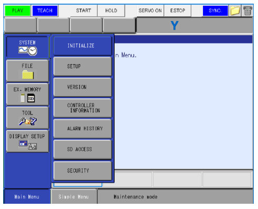This screenshot has height=209, width=258.
Task: Click the ESTOP button
Action: [178, 11]
